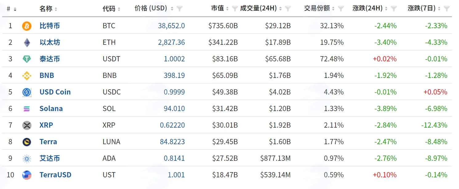Viewport: 459px width, 189px height.
Task: Click Solana price 94.010
Action: (174, 109)
